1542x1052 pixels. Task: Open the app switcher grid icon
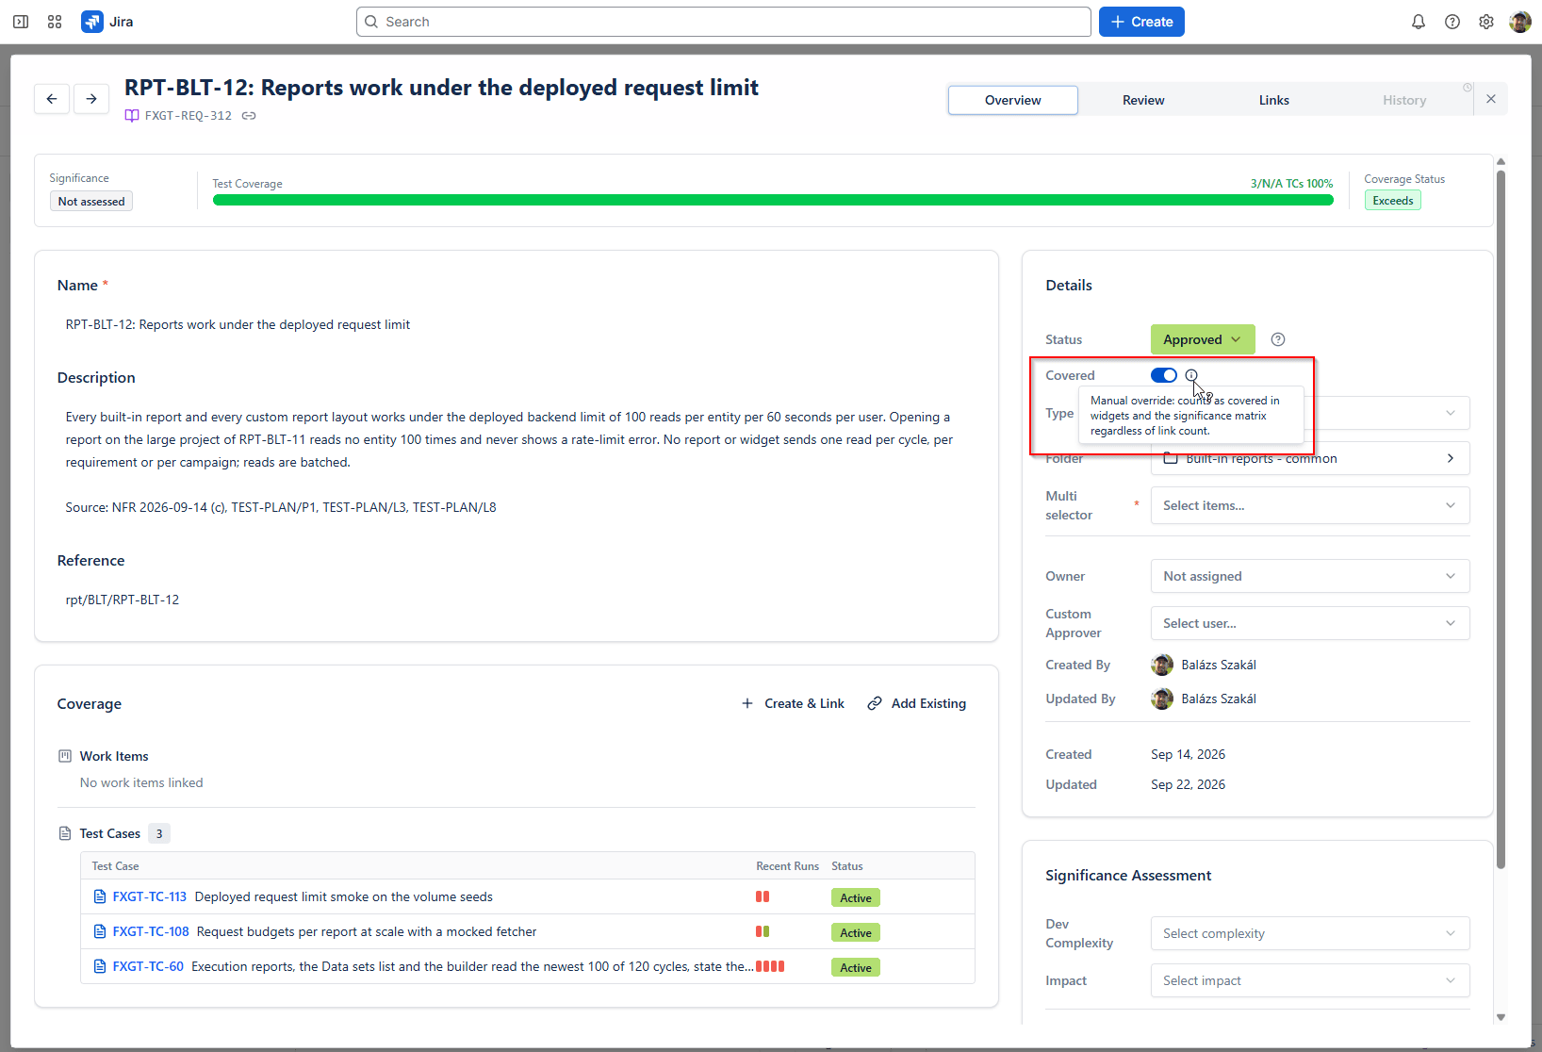(x=55, y=22)
